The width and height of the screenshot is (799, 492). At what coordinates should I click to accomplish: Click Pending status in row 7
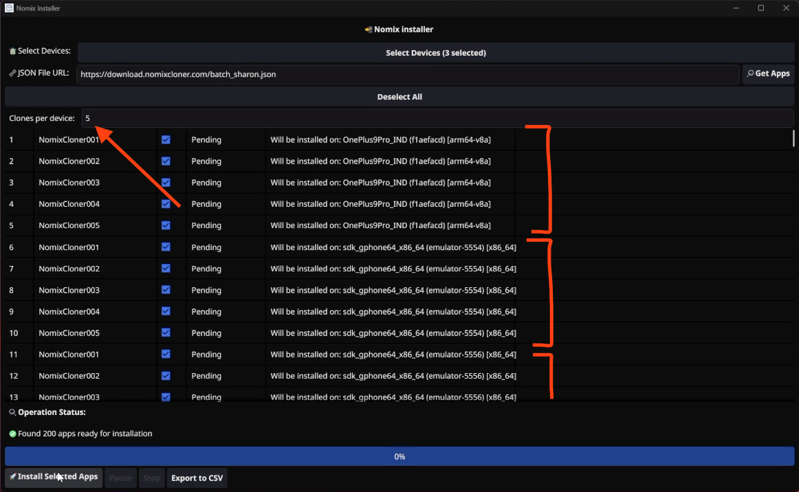[206, 269]
